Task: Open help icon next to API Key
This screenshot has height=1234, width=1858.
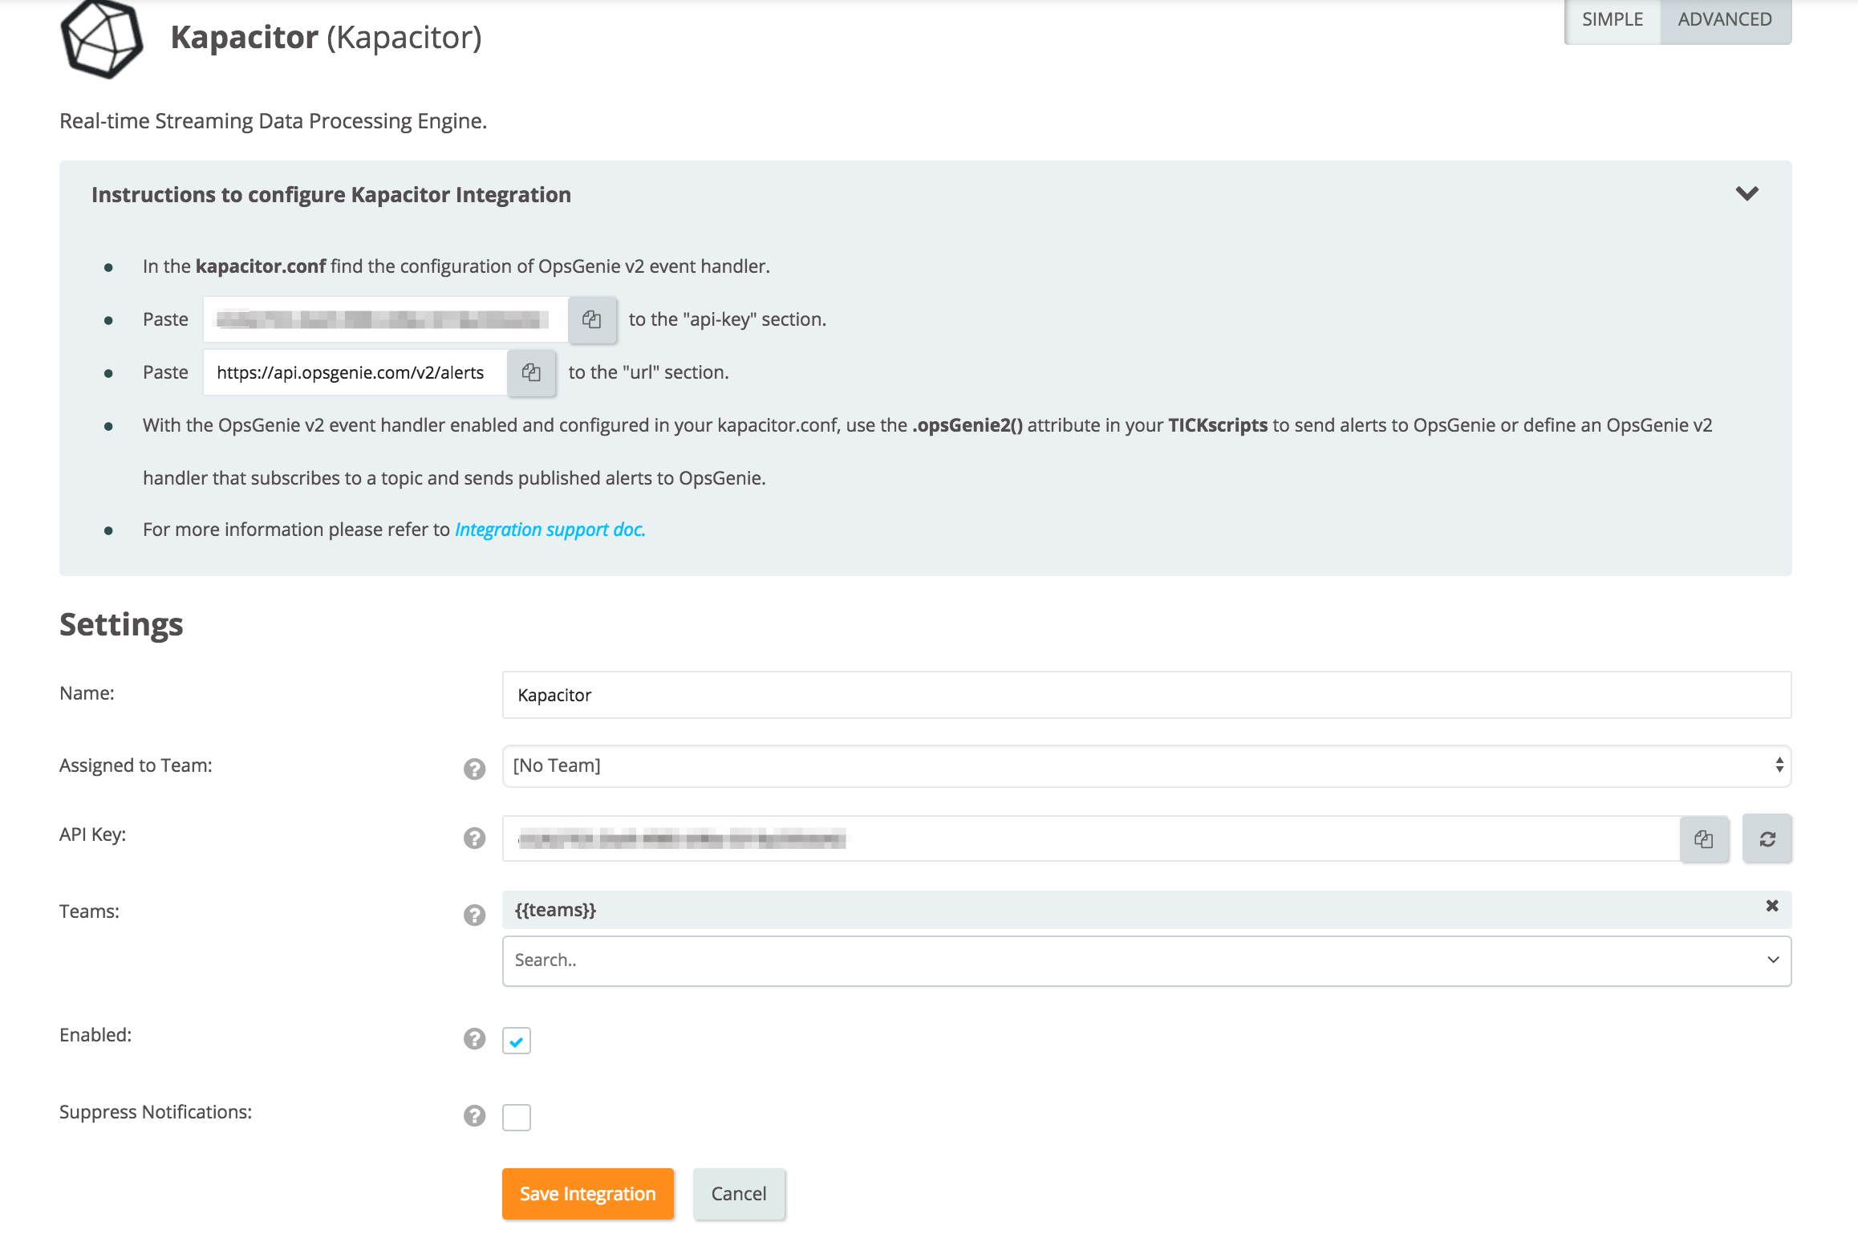Action: 474,838
